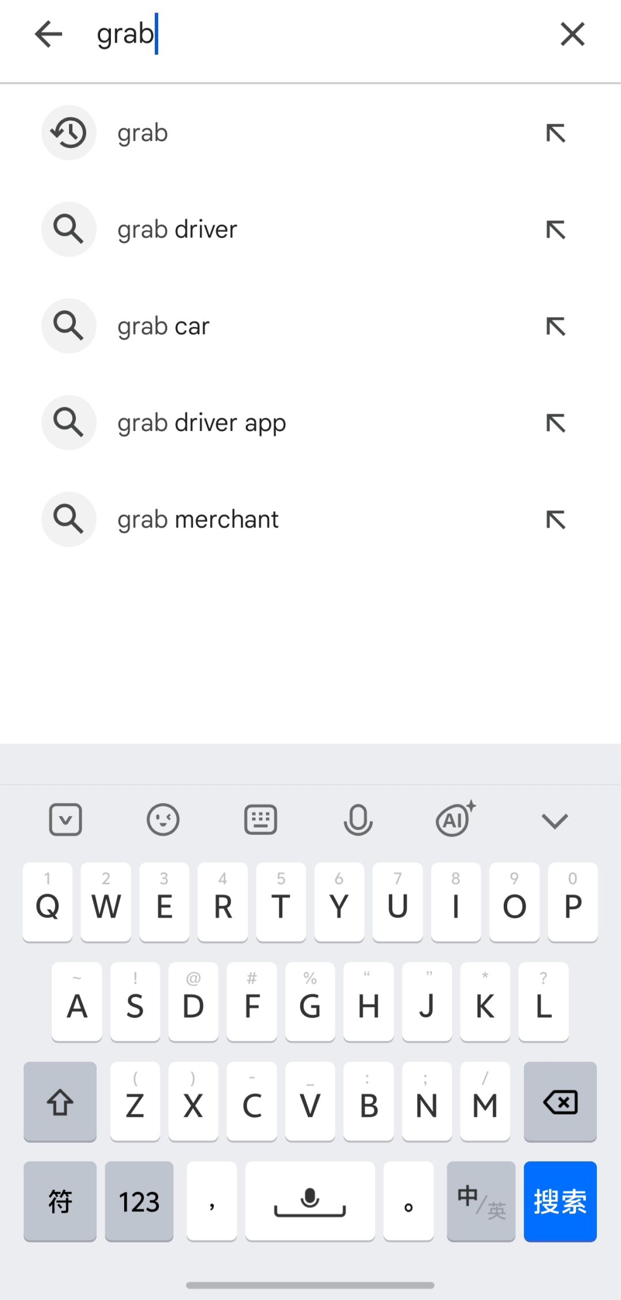Tap the blue 搜索 search button
621x1300 pixels.
point(560,1201)
